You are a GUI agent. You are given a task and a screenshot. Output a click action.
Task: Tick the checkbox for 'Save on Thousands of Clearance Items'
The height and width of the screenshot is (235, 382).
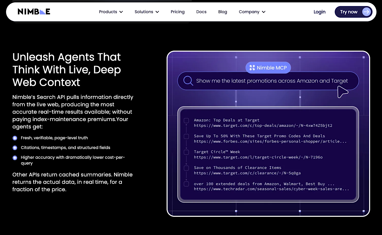pyautogui.click(x=186, y=168)
